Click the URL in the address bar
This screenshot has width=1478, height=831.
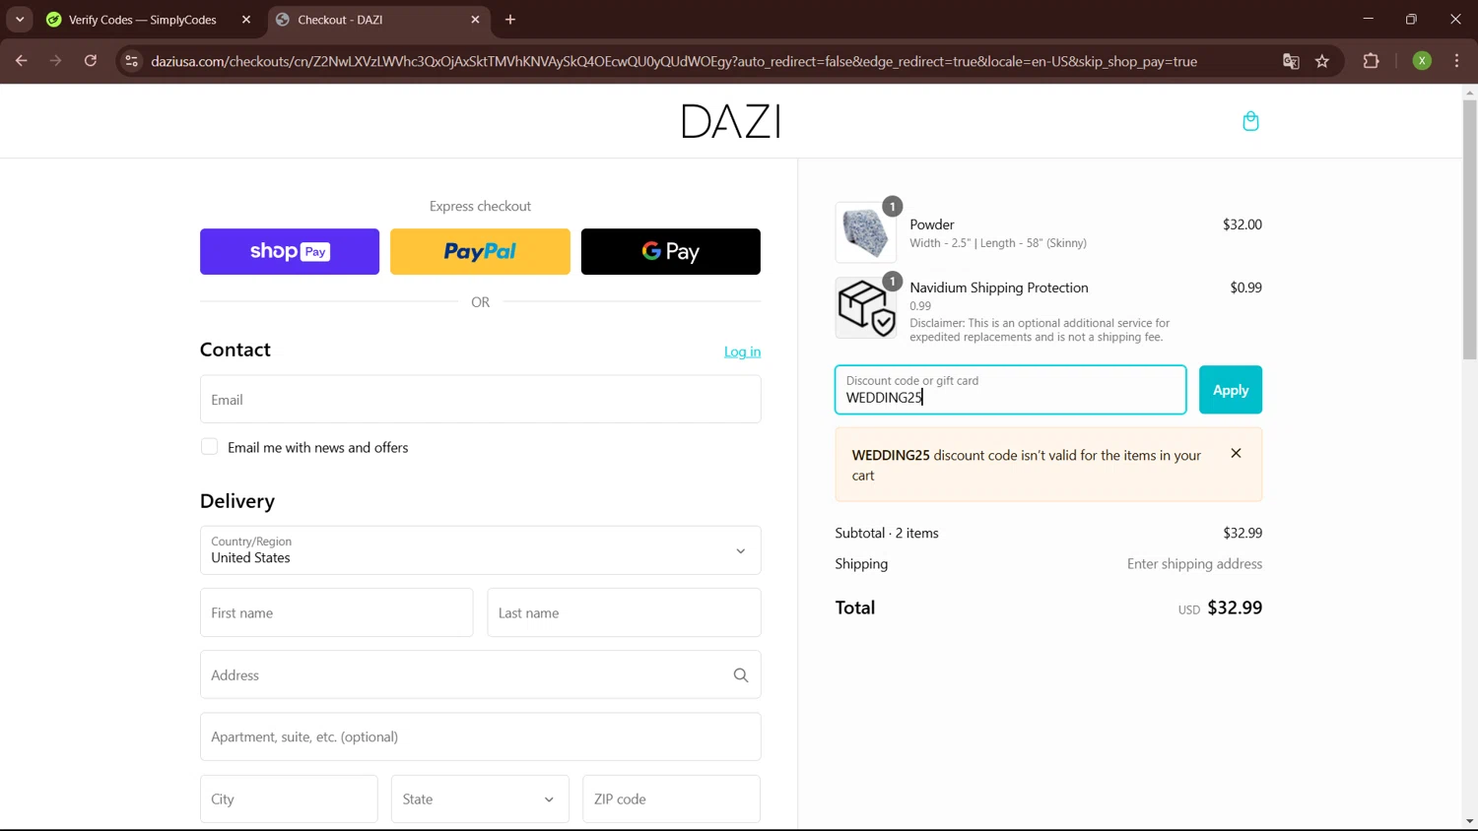(x=674, y=61)
